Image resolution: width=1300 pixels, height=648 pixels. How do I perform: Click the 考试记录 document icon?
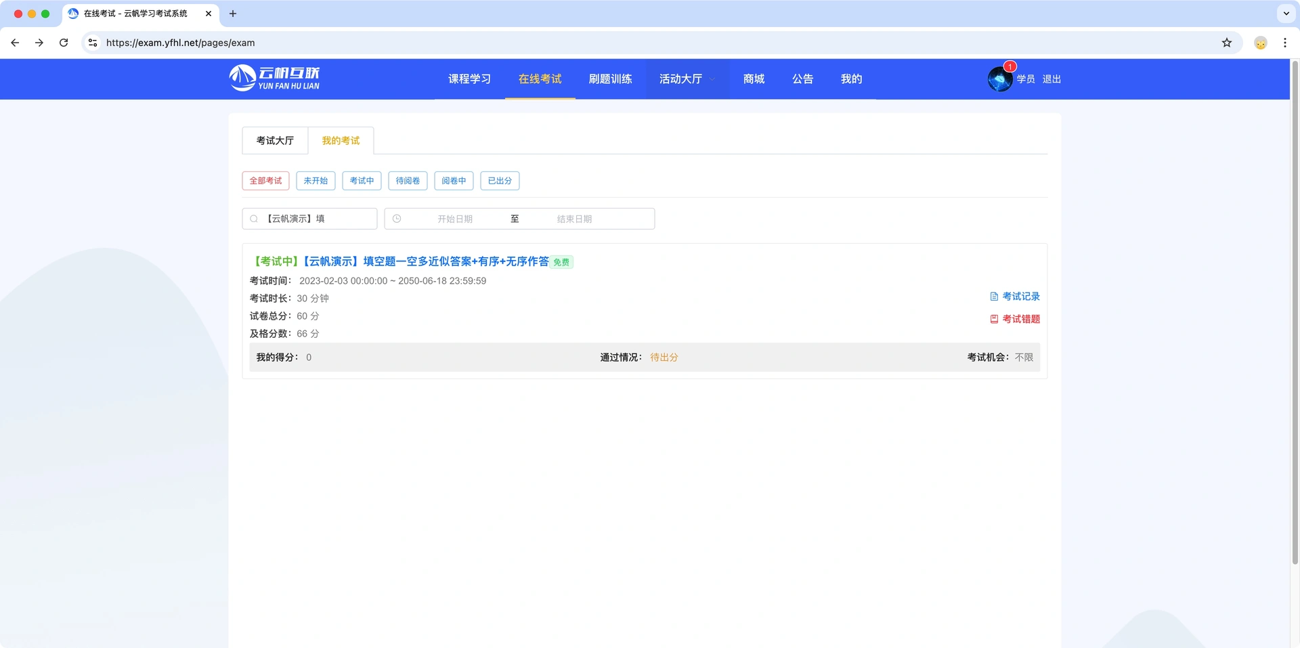pos(994,297)
